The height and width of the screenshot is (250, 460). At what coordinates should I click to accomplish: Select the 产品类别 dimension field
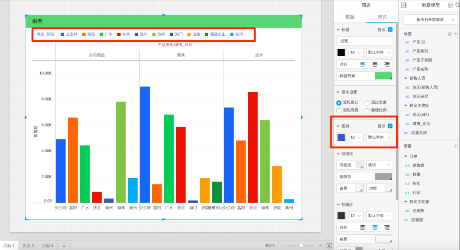coord(420,51)
